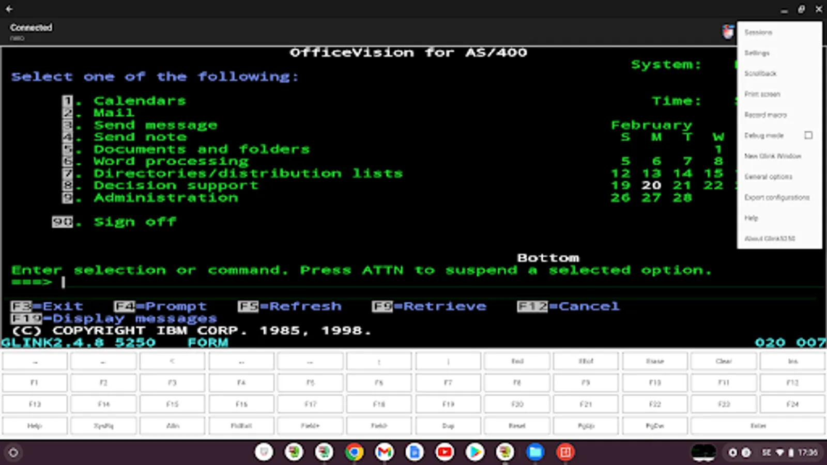Toggle the Debug mode checkbox
Viewport: 827px width, 465px height.
click(x=808, y=135)
